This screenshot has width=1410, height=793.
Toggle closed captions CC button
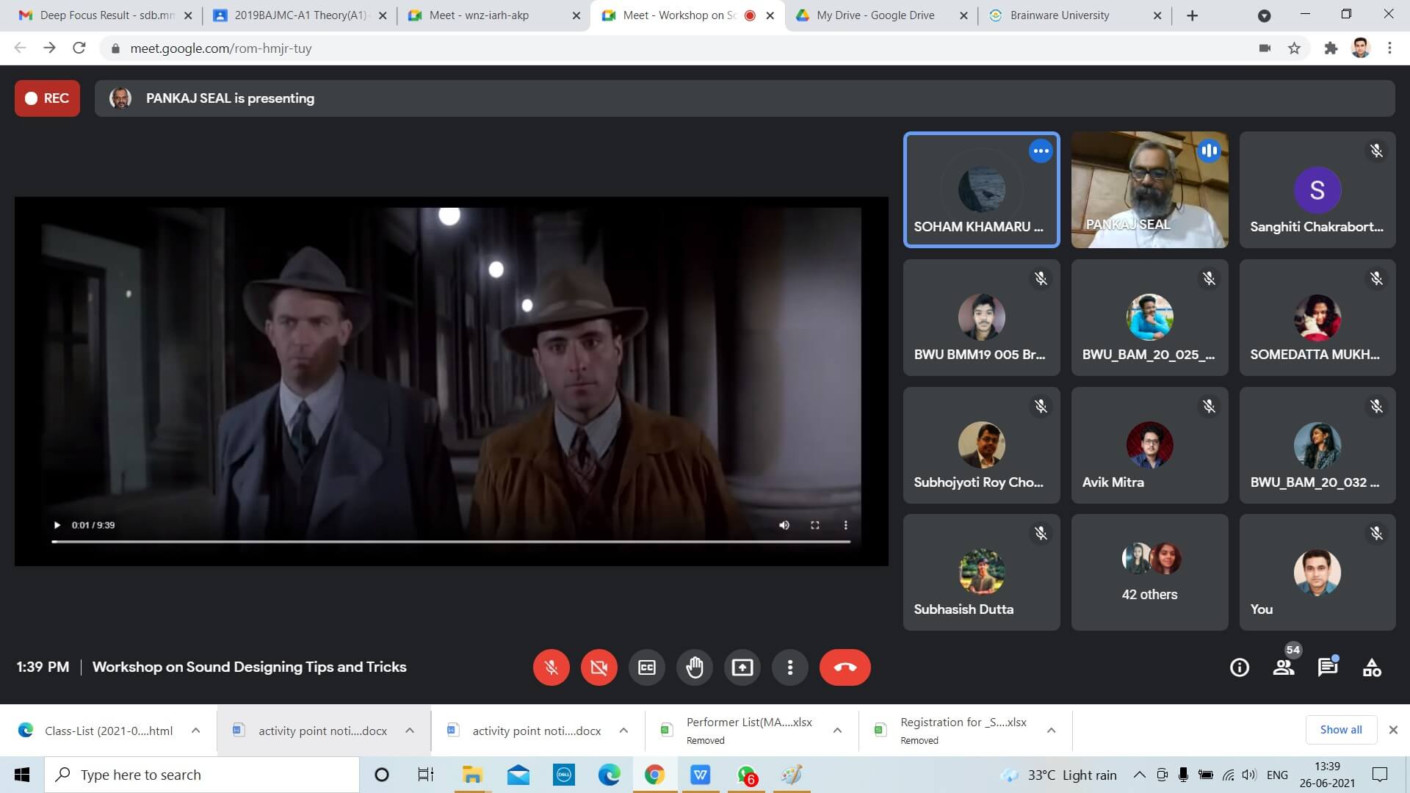point(646,667)
